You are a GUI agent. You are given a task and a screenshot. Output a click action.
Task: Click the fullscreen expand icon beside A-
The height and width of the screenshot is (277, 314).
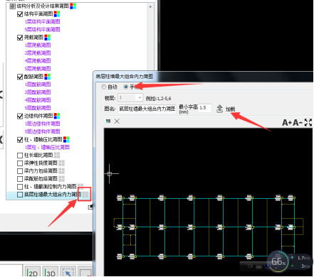point(308,122)
